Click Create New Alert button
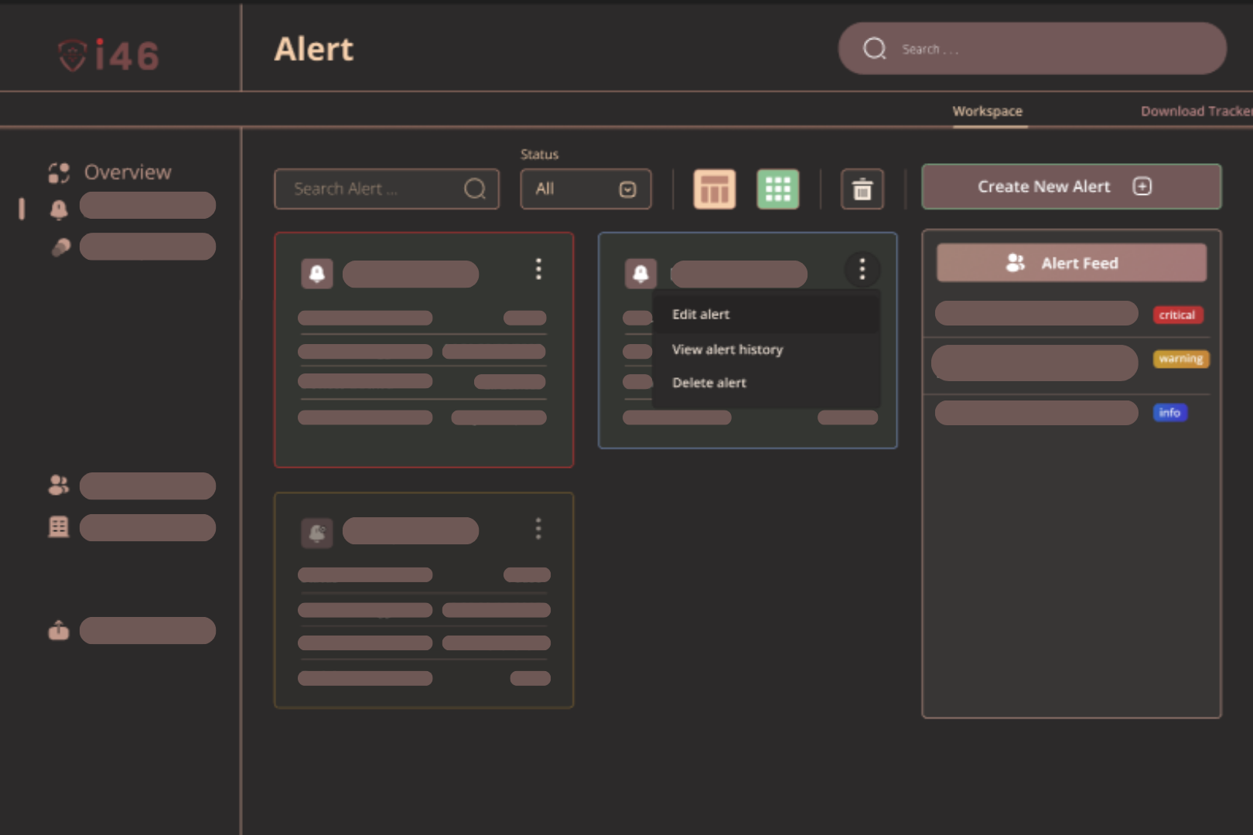Image resolution: width=1253 pixels, height=835 pixels. click(1071, 186)
